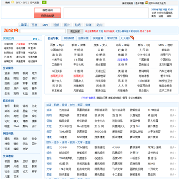The image size is (179, 179).
Task: Expand 更多 at end of 视频 row
Action: coord(173,164)
